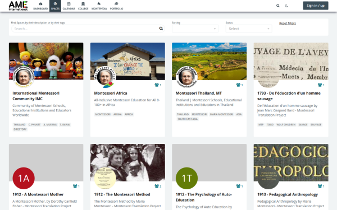Go to Calendar in top navigation
The height and width of the screenshot is (210, 337).
click(69, 6)
